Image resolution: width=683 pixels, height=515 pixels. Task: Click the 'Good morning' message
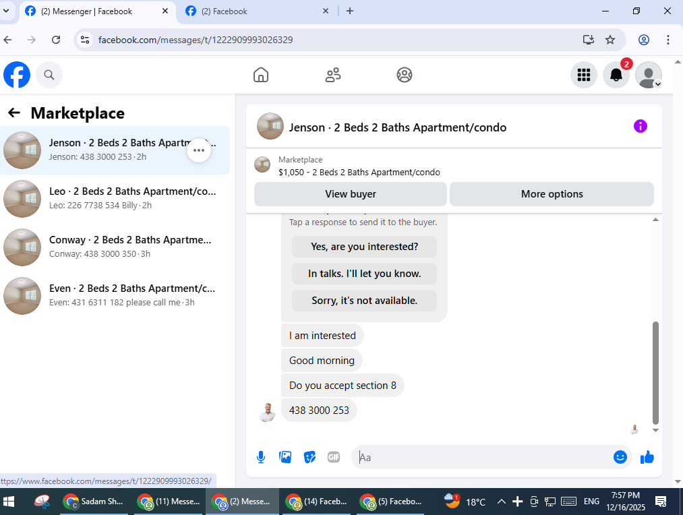coord(322,361)
